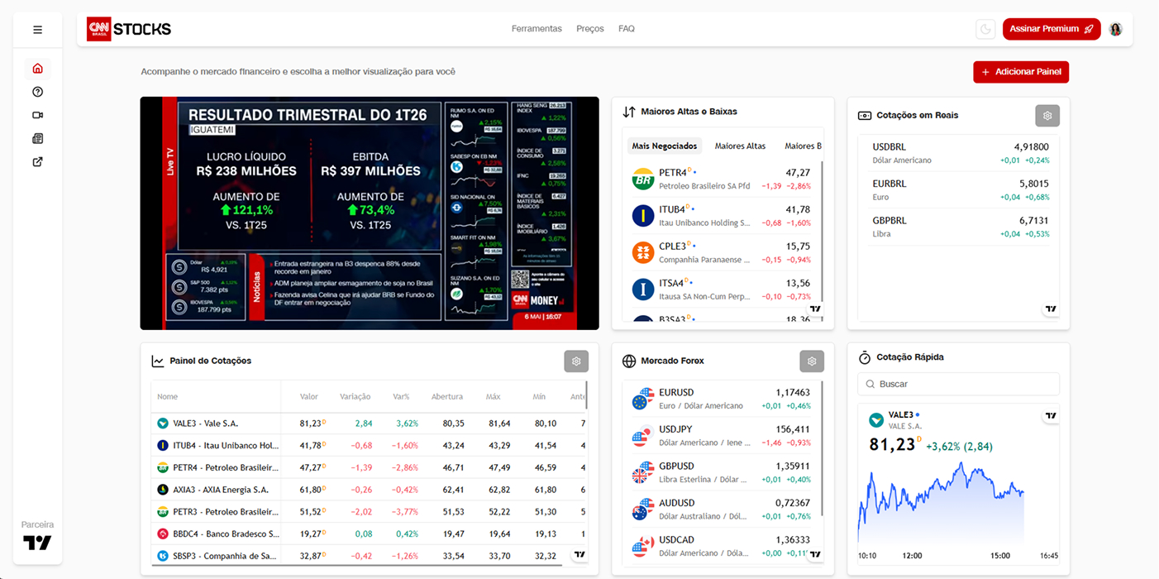The image size is (1159, 579).
Task: Click the AUDUSD flag icon
Action: (643, 509)
